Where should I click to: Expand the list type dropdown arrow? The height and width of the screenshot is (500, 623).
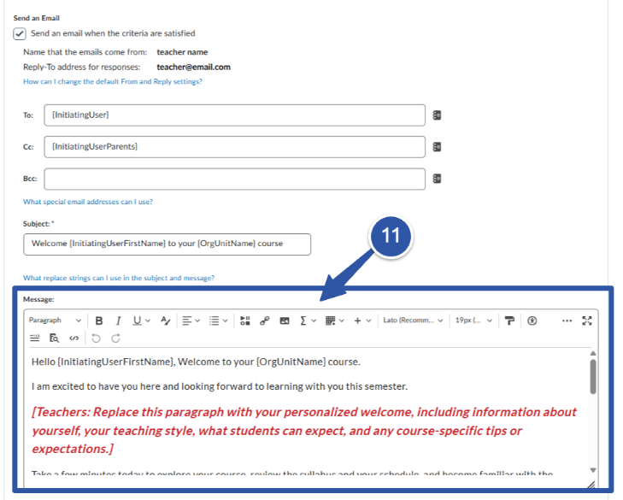(x=225, y=321)
